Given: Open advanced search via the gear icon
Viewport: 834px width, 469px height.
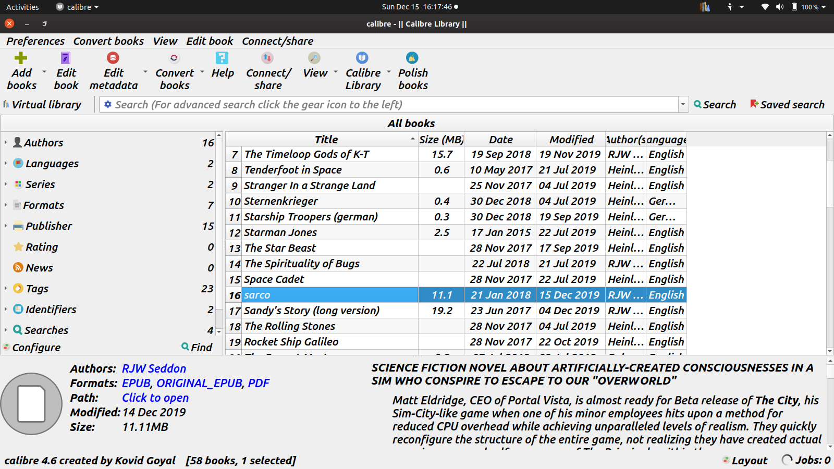Looking at the screenshot, I should click(108, 104).
